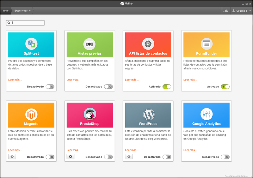Open Magento settings gear button
Image resolution: width=253 pixels, height=178 pixels.
(x=12, y=157)
